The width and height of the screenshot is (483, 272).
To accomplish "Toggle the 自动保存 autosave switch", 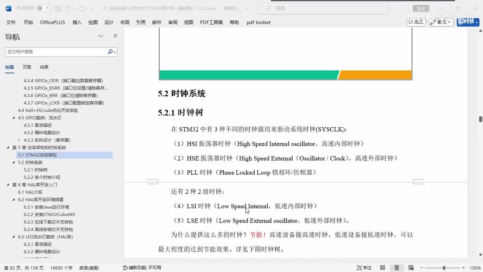I will click(43, 8).
